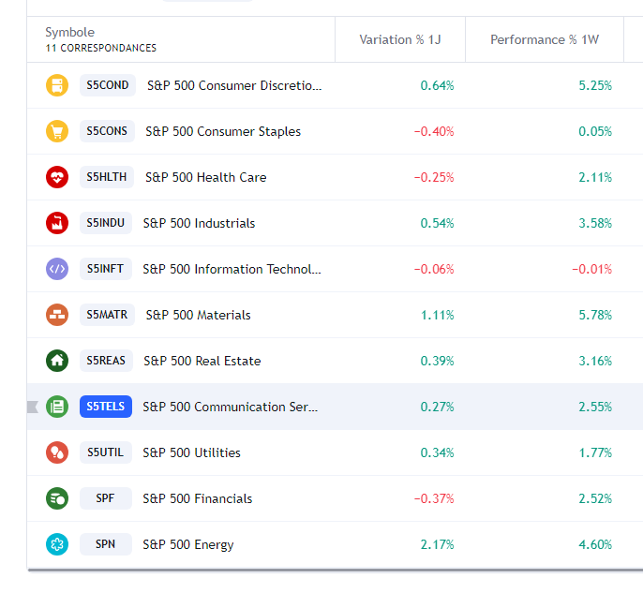Click the Real Estate house icon
The width and height of the screenshot is (643, 593).
point(57,361)
